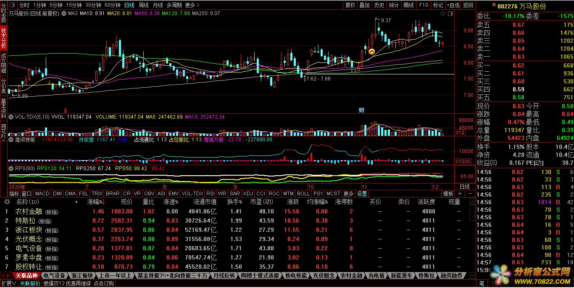Image resolution: width=574 pixels, height=288 pixels.
Task: Click the X10 volume scale label
Action: pos(460,133)
